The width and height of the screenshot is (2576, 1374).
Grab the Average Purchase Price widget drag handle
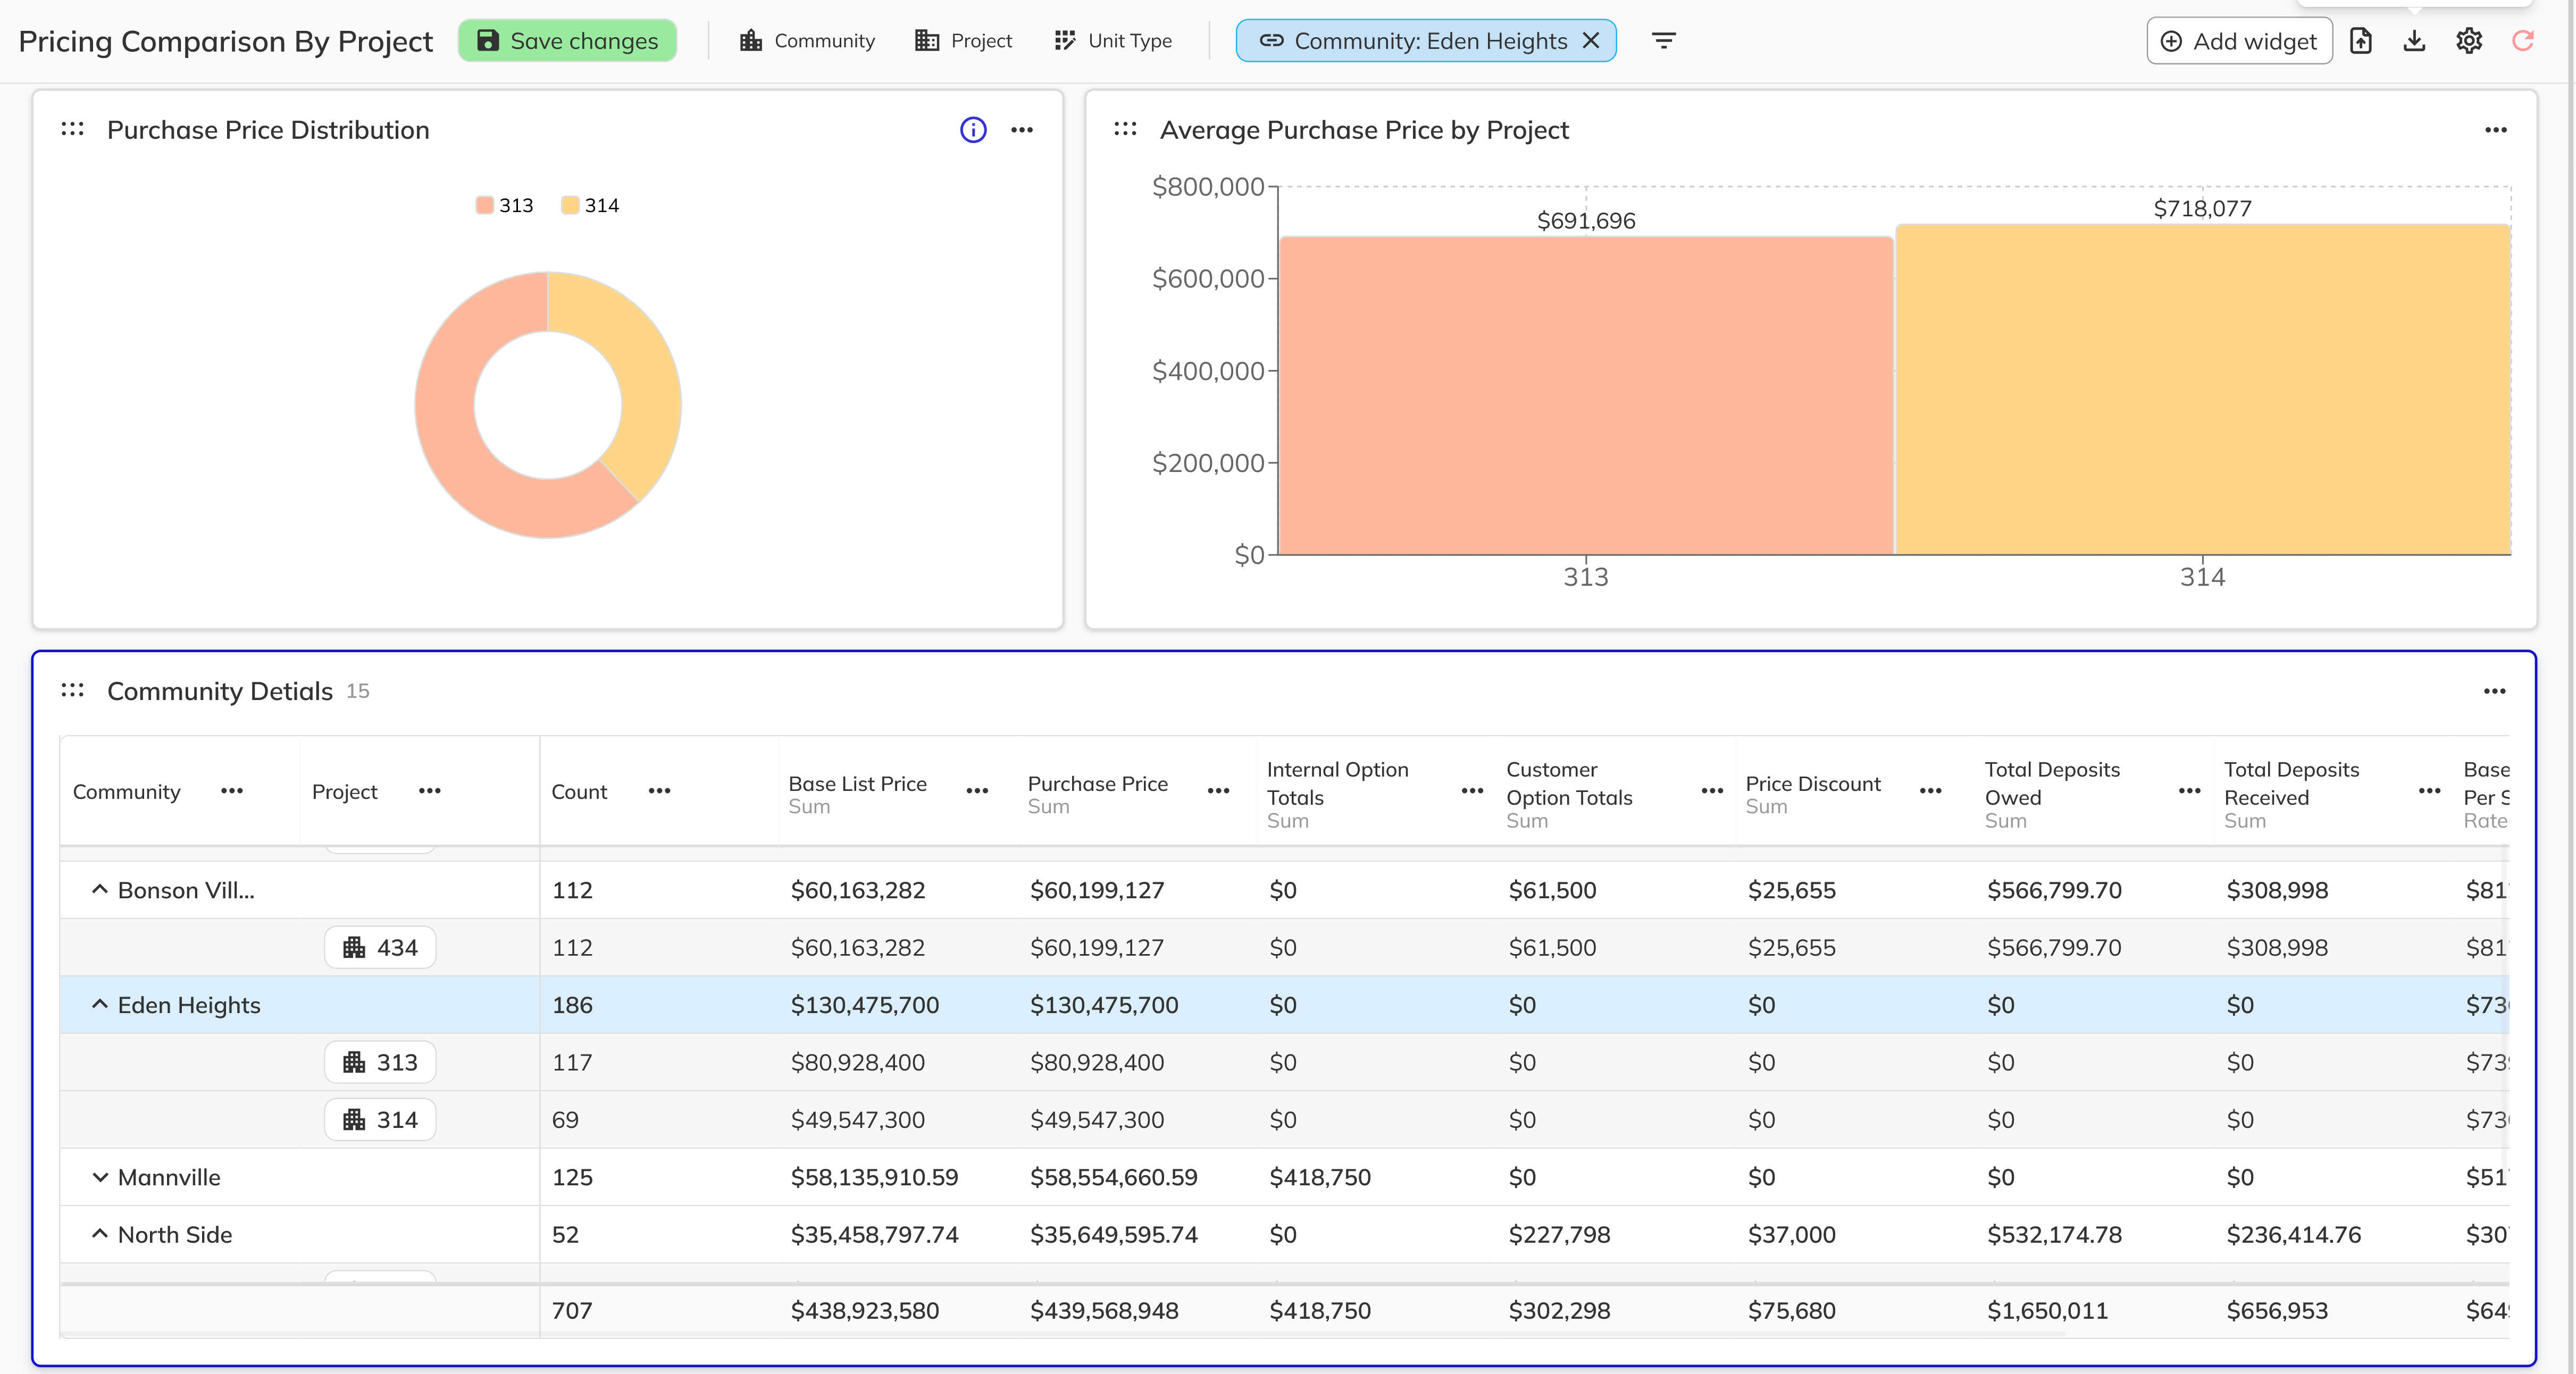(x=1125, y=129)
